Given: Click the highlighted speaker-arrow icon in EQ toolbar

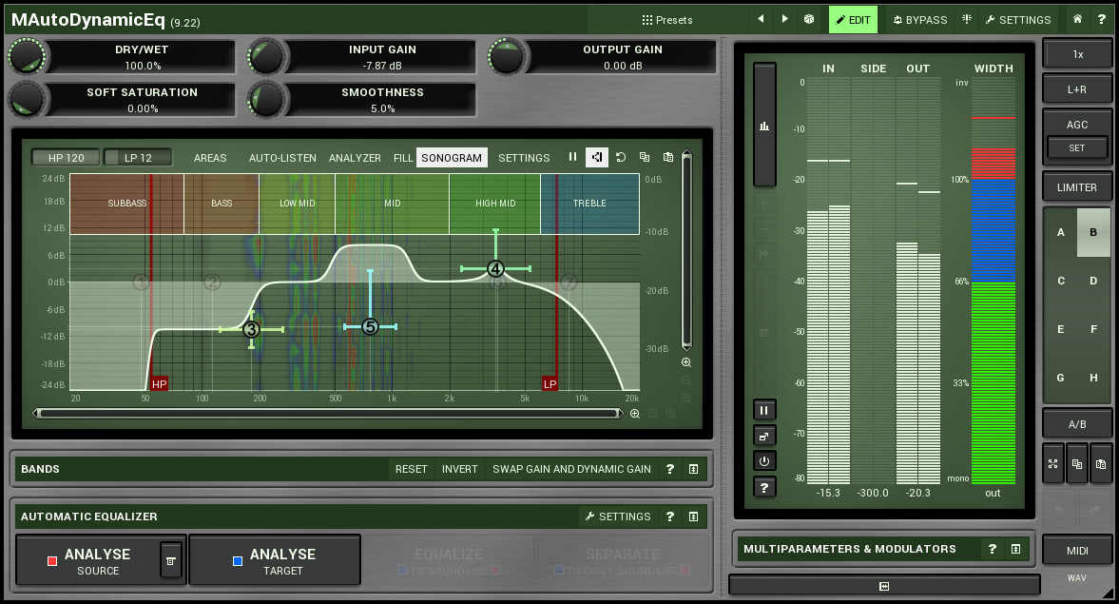Looking at the screenshot, I should (x=597, y=157).
